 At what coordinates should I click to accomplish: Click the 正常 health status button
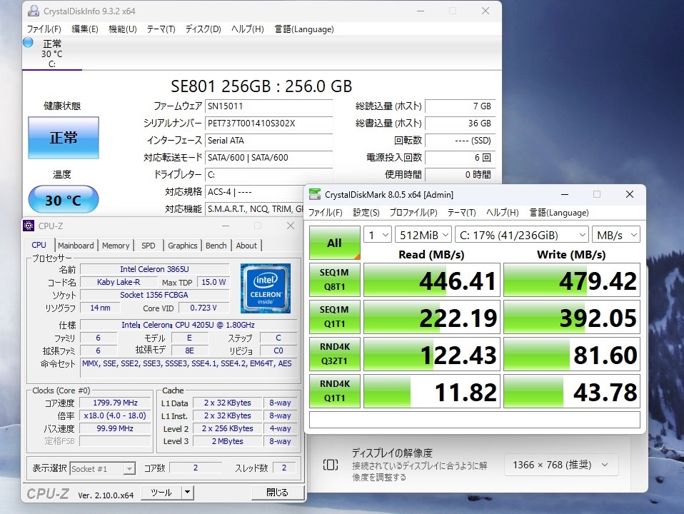coord(64,138)
